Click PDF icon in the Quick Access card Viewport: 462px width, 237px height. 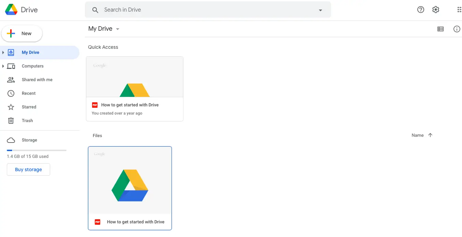(x=95, y=105)
